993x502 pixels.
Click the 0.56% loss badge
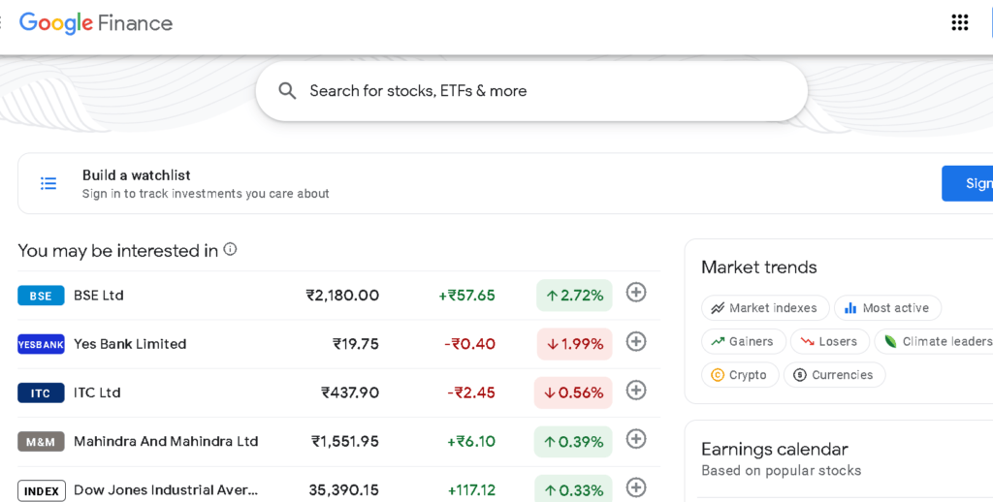point(573,393)
